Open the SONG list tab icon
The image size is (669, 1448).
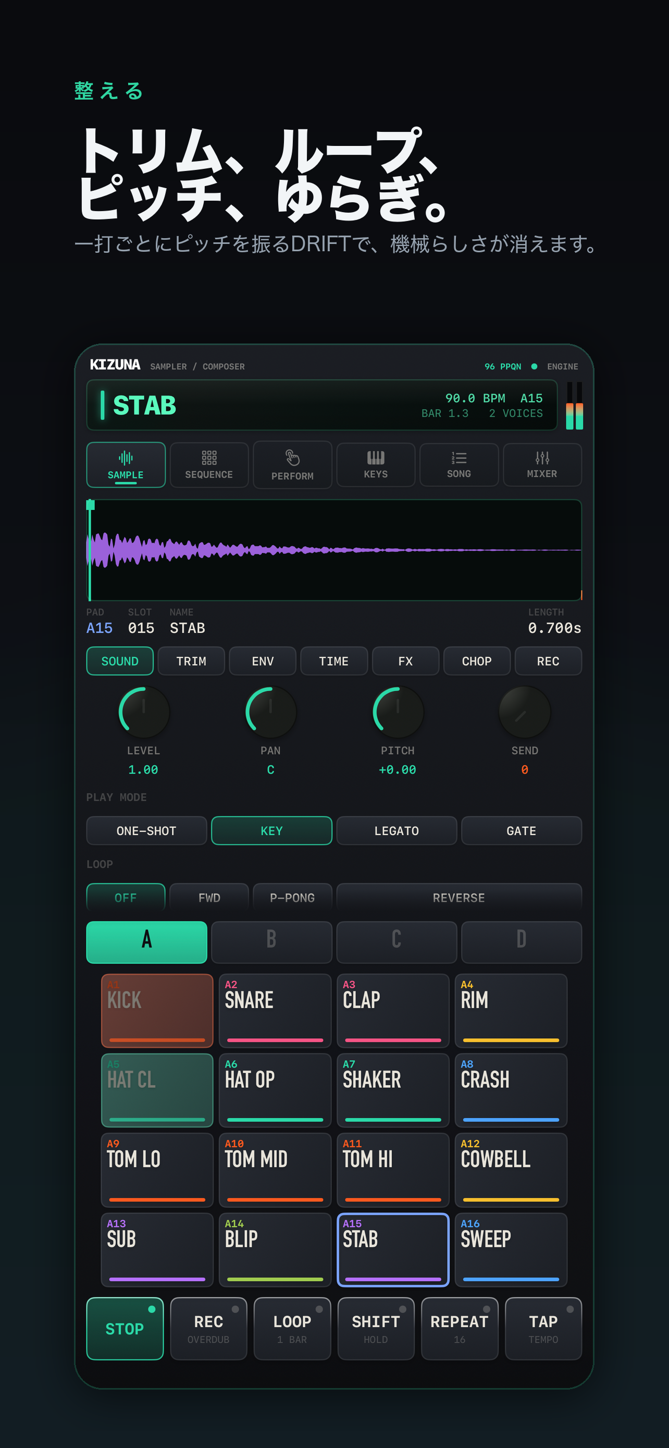pos(459,458)
